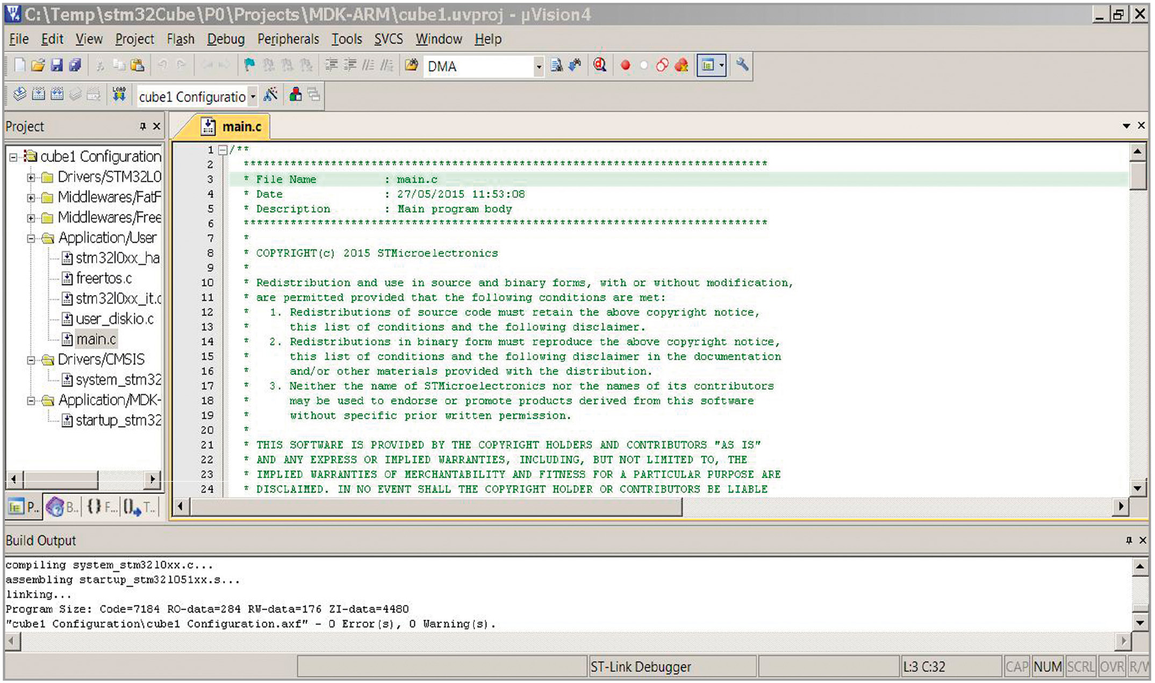Open the Peripherals menu
The height and width of the screenshot is (683, 1155).
(288, 39)
